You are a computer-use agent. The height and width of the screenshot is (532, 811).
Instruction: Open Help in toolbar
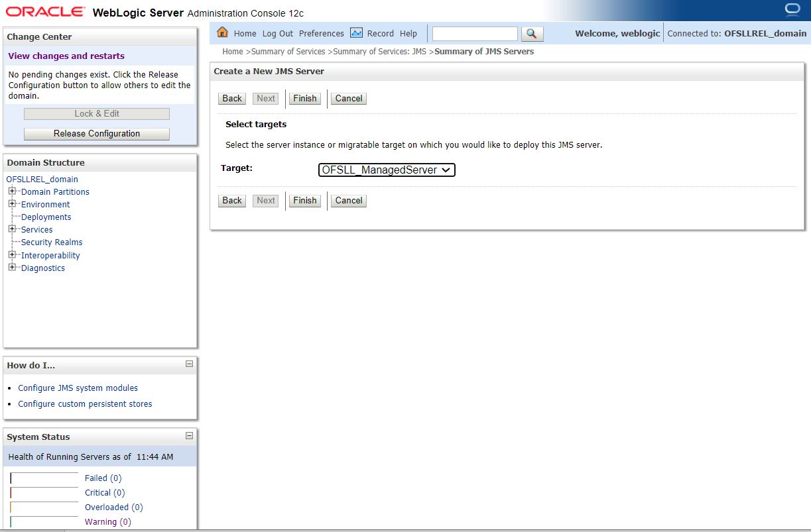click(408, 33)
